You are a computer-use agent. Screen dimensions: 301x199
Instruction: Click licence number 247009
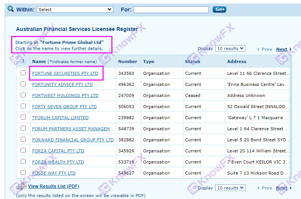(126, 95)
